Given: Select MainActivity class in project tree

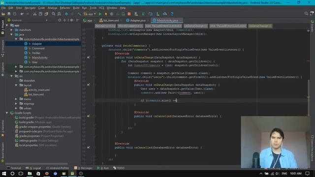Looking at the screenshot, I should tap(39, 58).
